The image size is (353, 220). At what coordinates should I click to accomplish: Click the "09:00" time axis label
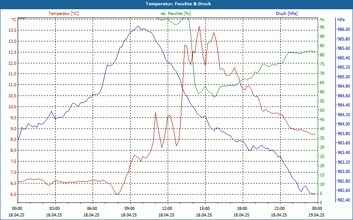tap(129, 208)
